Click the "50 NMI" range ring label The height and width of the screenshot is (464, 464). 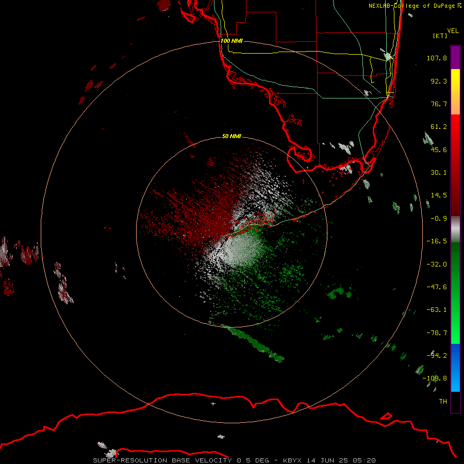click(231, 136)
